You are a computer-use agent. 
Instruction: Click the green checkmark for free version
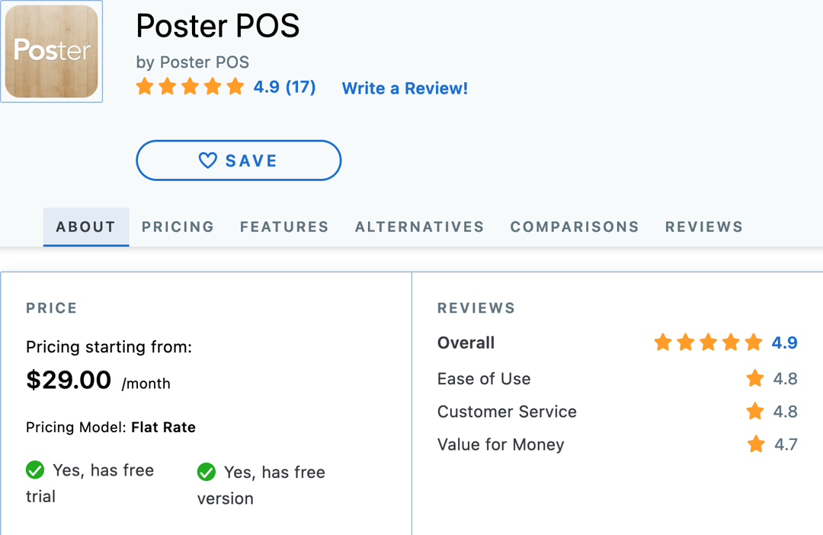206,472
